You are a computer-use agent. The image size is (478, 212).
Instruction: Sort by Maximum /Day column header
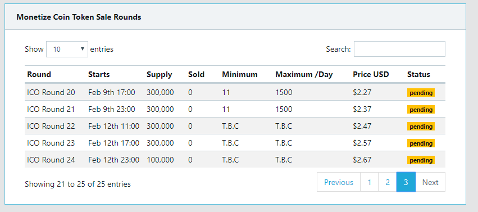[304, 74]
